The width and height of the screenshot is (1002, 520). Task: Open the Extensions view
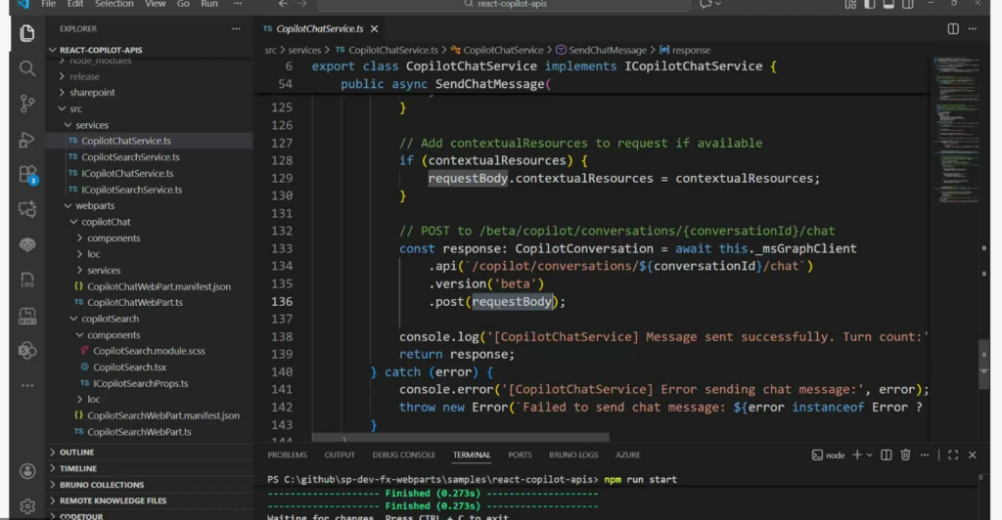click(27, 175)
